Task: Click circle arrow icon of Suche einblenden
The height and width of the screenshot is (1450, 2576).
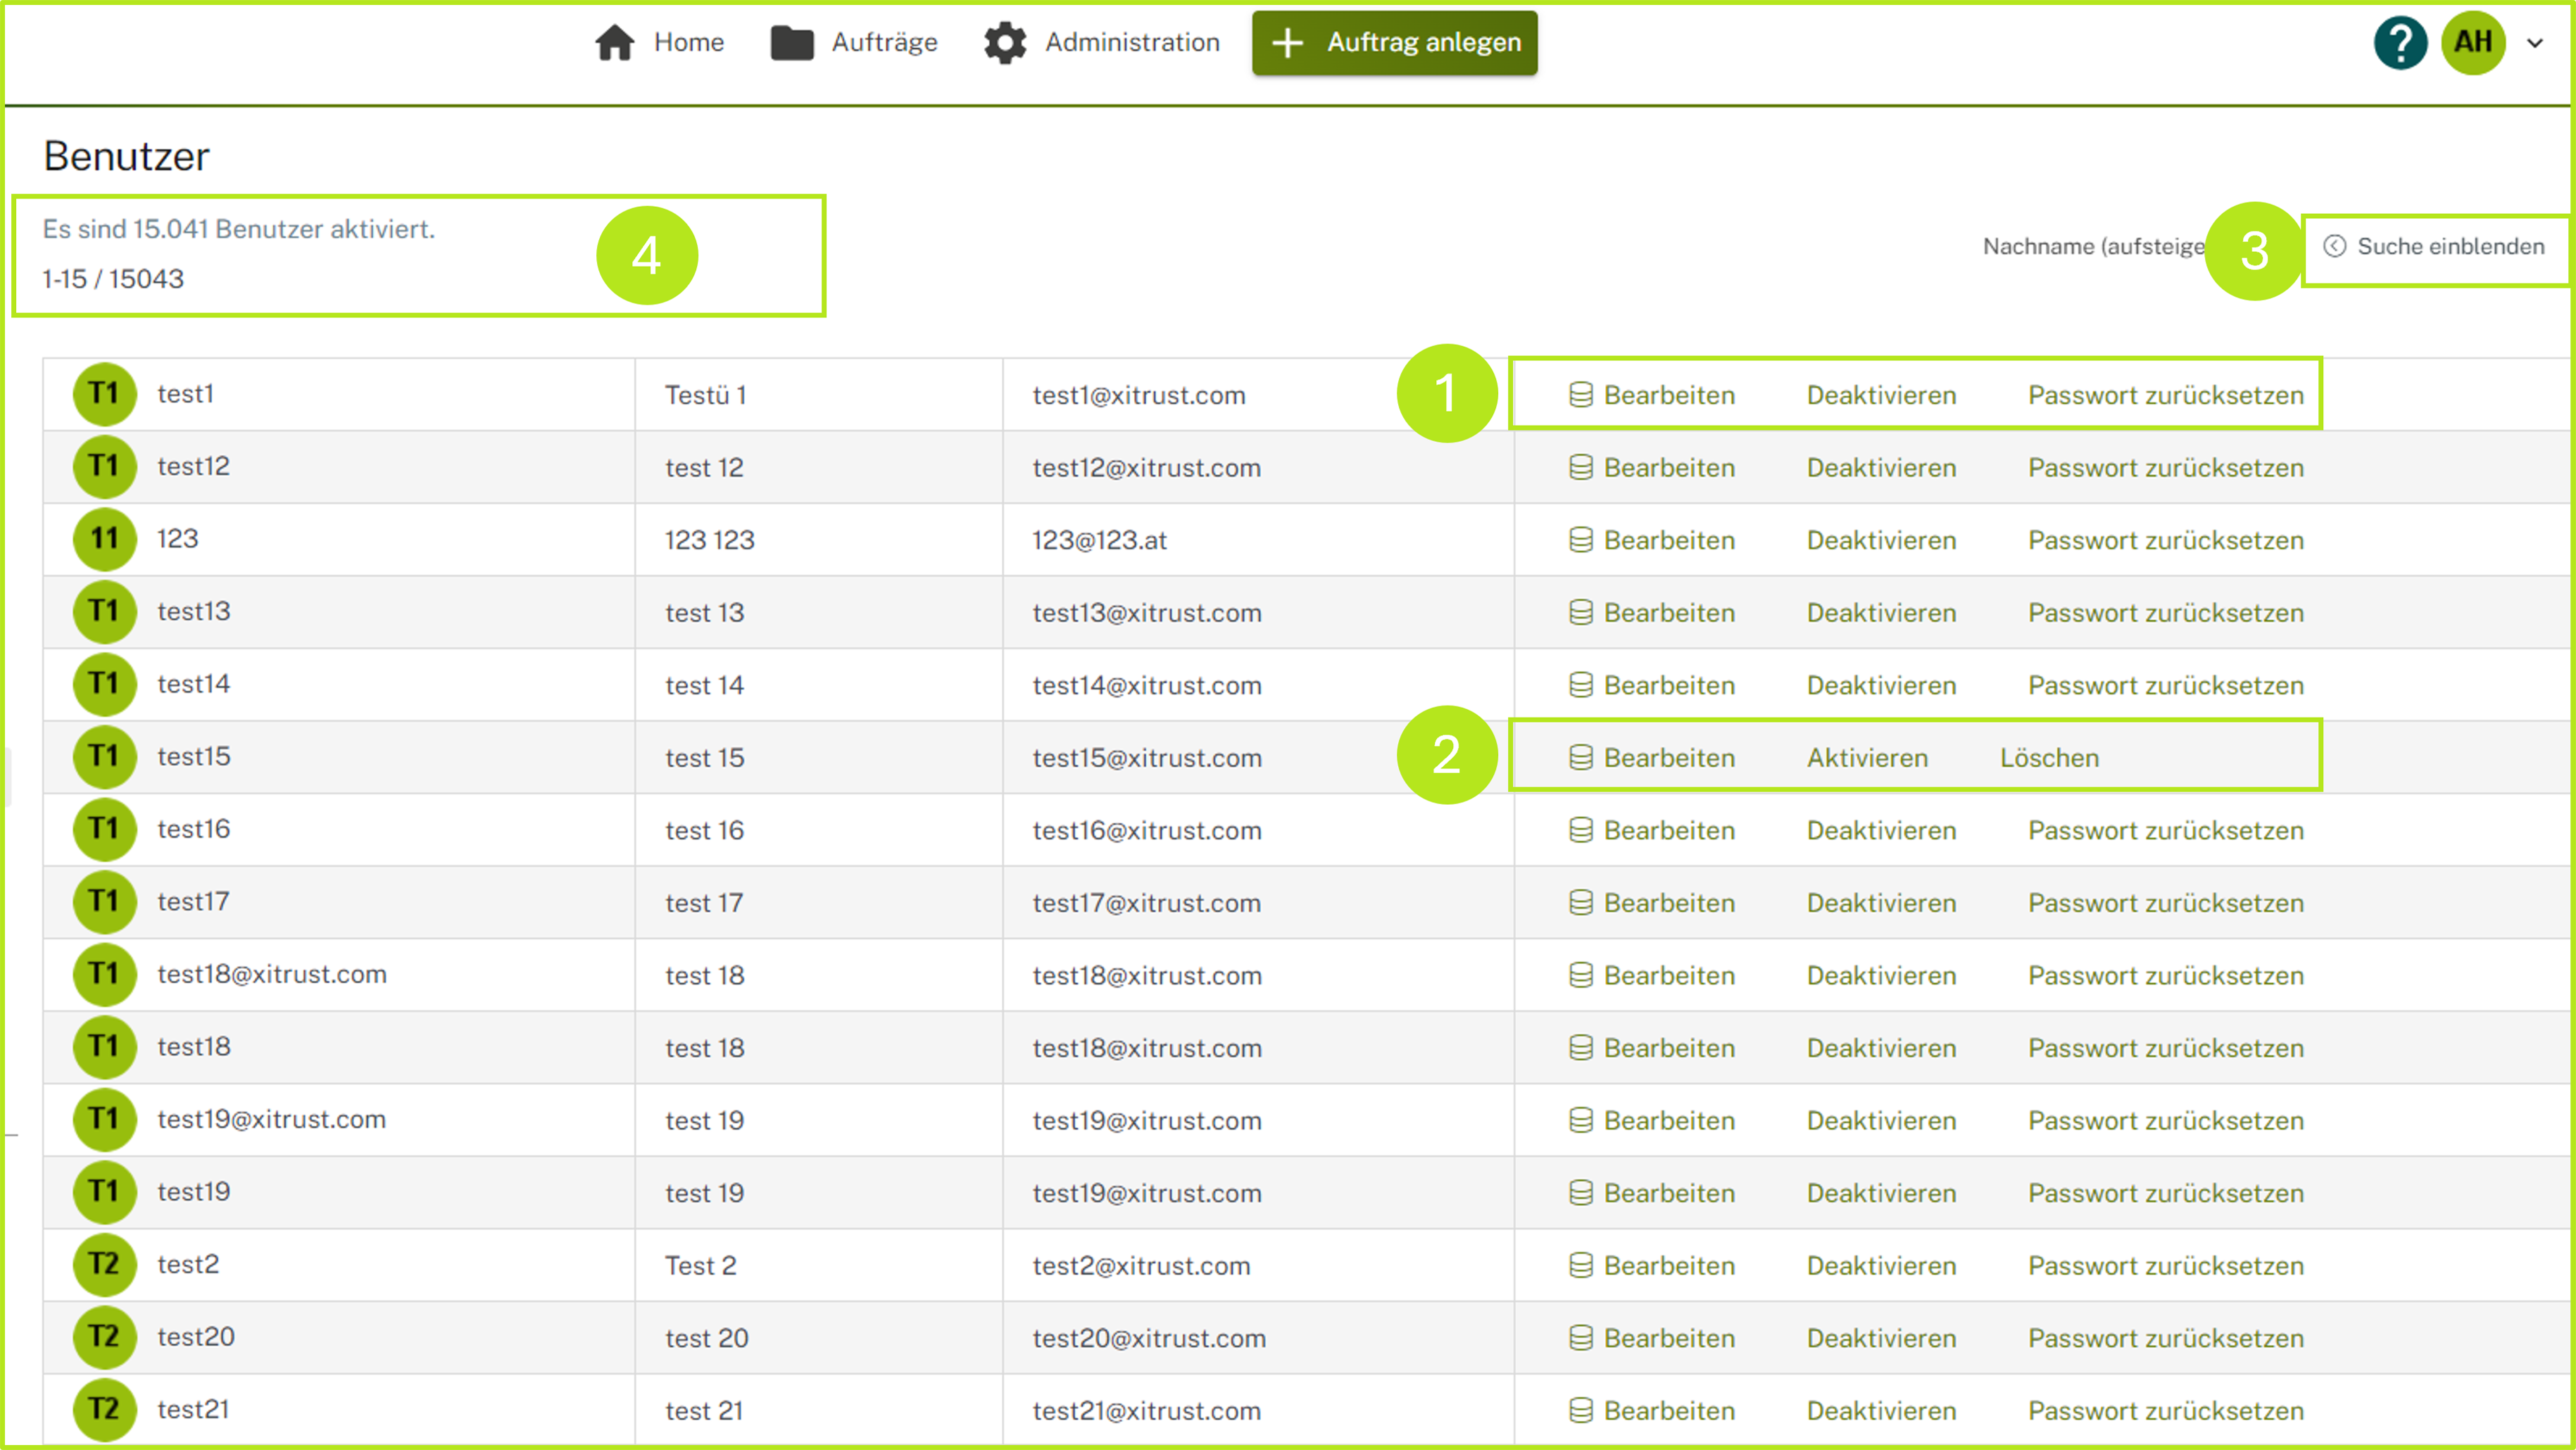Action: coord(2334,246)
